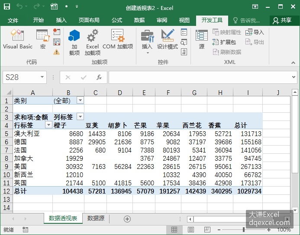The width and height of the screenshot is (300, 235).
Task: Adjust the zoom slider
Action: (x=244, y=230)
